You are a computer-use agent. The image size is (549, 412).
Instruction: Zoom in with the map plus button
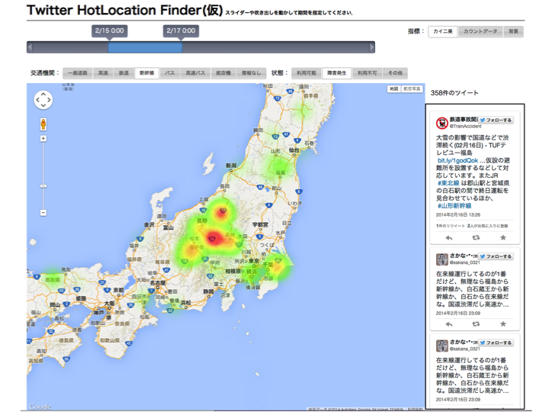43,139
